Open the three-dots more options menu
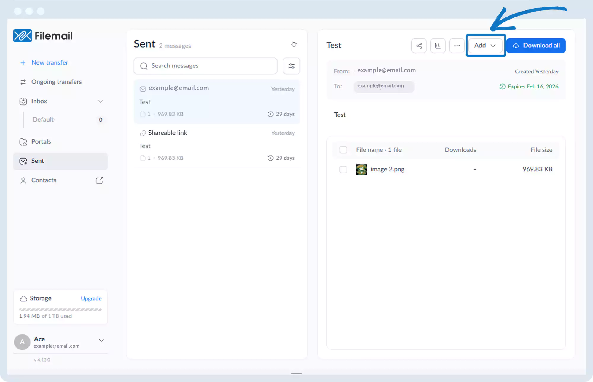Viewport: 593px width, 382px height. point(457,46)
